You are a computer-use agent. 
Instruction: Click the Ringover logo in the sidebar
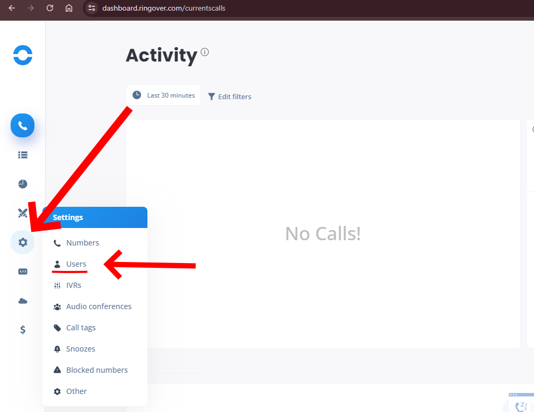point(23,55)
